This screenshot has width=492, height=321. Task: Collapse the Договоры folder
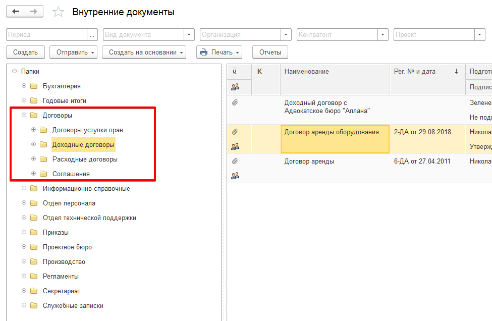24,116
